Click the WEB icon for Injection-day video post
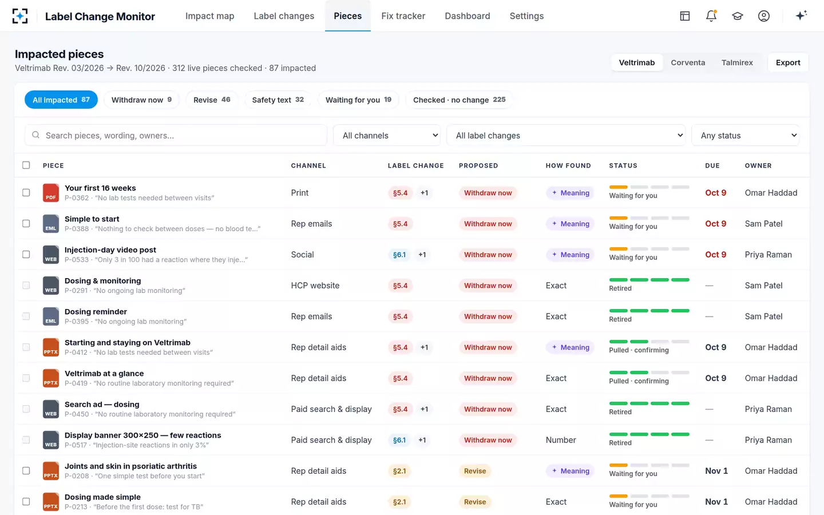 pos(51,255)
